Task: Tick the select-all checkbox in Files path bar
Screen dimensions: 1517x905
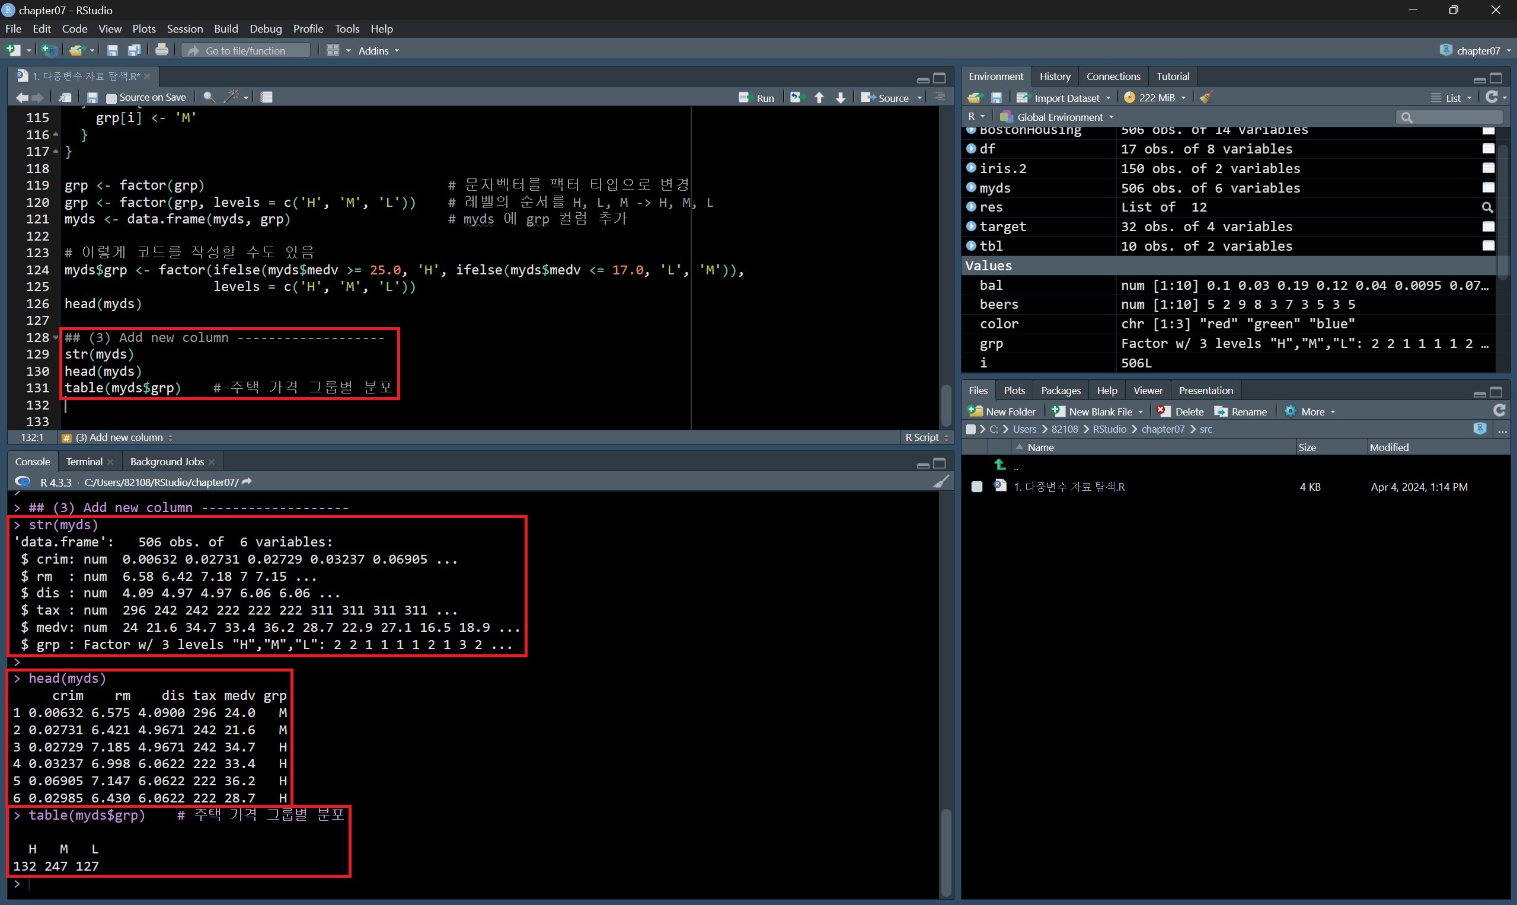Action: pos(970,429)
